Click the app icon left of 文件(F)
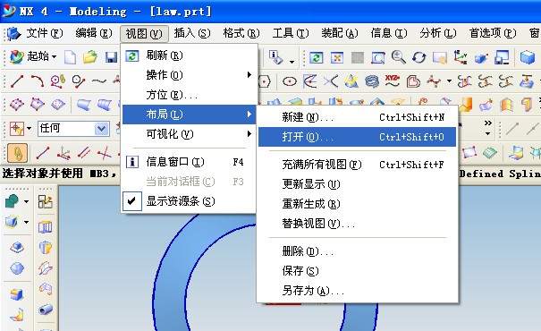The image size is (541, 331). coord(14,33)
